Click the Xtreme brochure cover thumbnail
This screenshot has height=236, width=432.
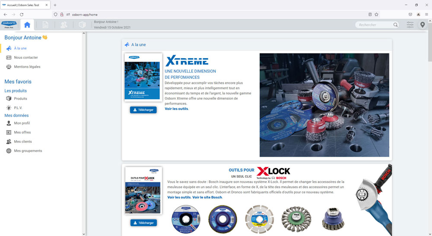143,77
